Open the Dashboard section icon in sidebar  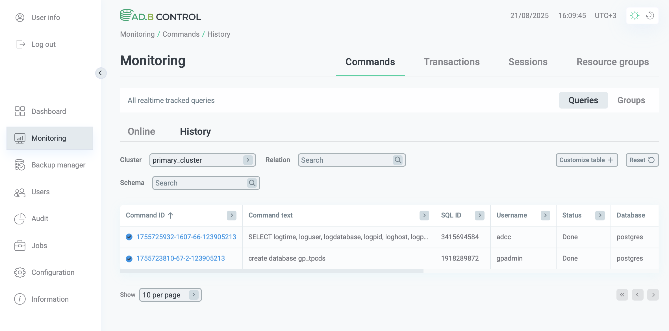coord(19,111)
